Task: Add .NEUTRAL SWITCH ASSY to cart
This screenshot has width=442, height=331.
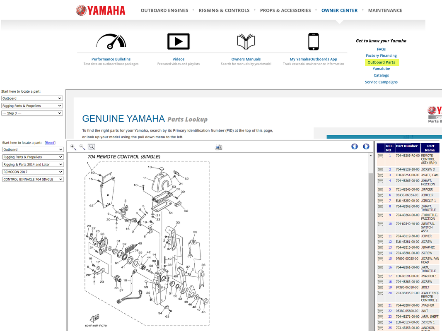Action: pos(381,224)
